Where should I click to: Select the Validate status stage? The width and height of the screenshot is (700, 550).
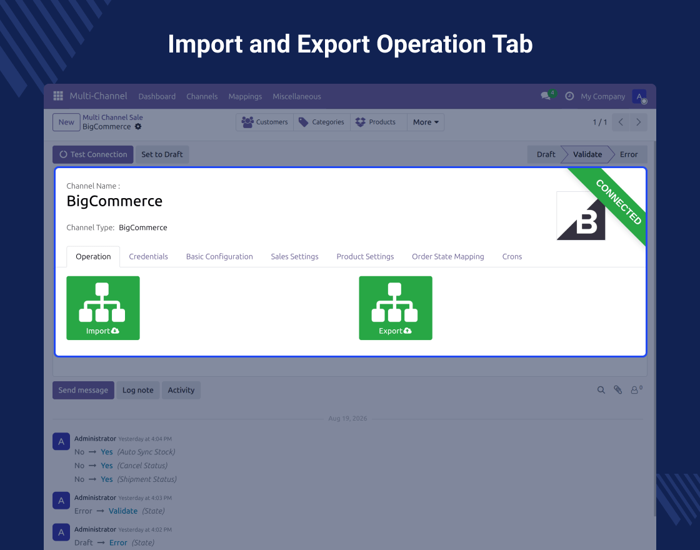click(x=587, y=154)
